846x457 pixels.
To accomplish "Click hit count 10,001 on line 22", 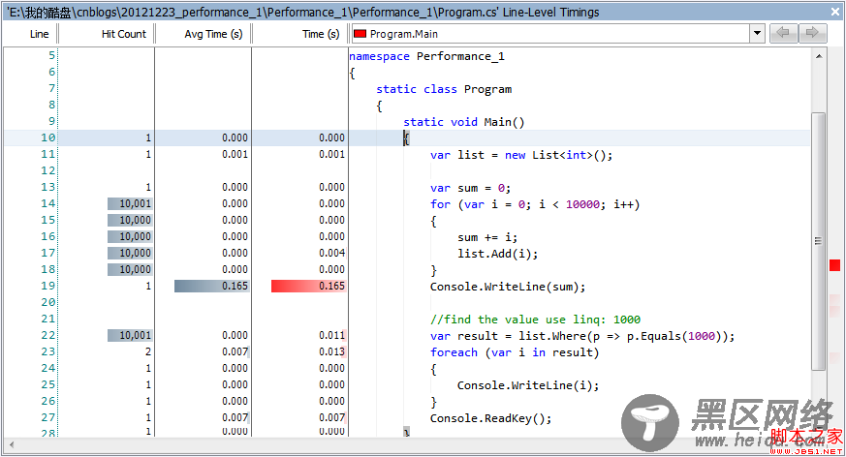I will tap(130, 335).
